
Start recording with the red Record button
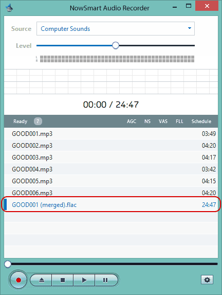pos(18,280)
